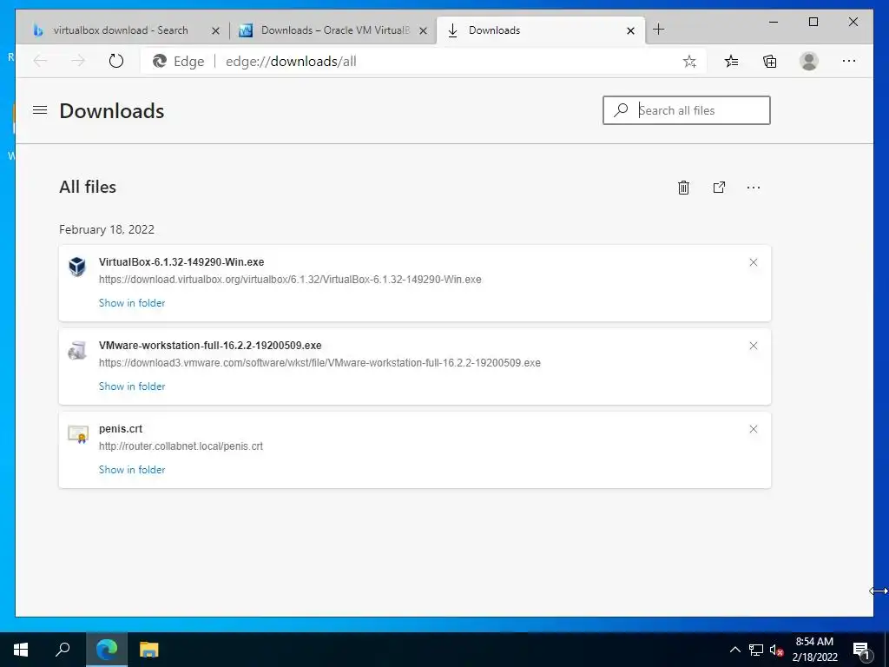Open the Windows Start menu
This screenshot has height=667, width=889.
21,650
